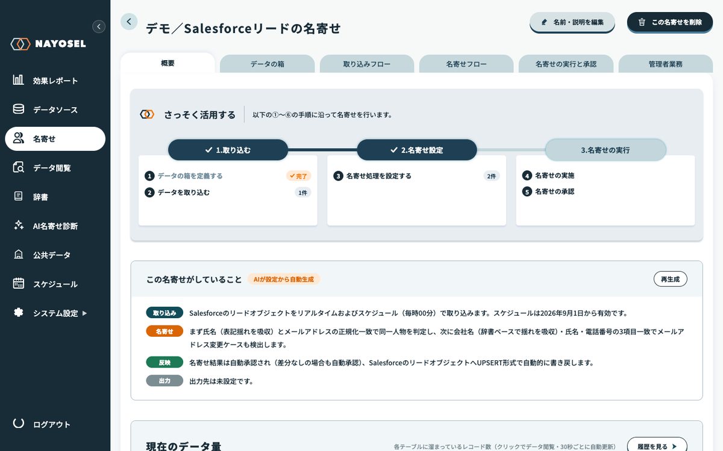The height and width of the screenshot is (451, 723).
Task: Open AI名寄せ診断 sparkle icon
Action: pyautogui.click(x=19, y=226)
